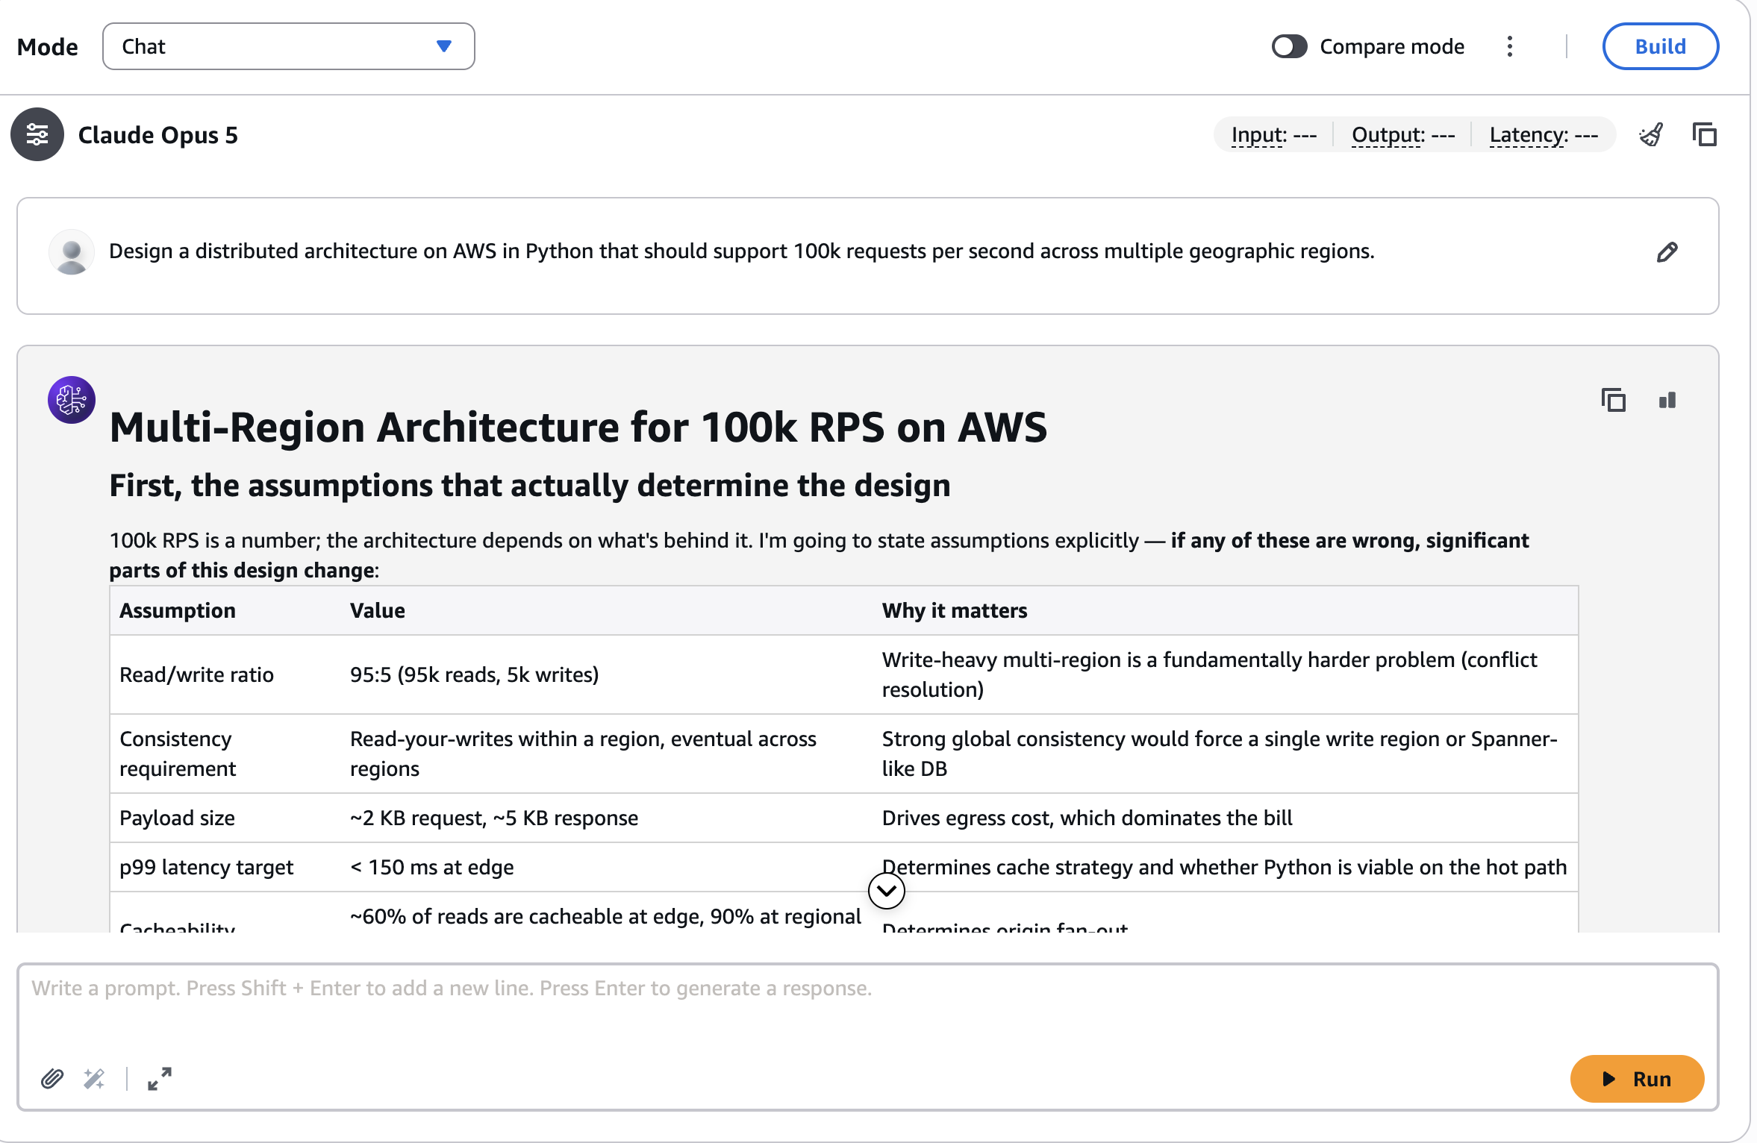The image size is (1757, 1143).
Task: Select the Payload size cell
Action: pos(225,818)
